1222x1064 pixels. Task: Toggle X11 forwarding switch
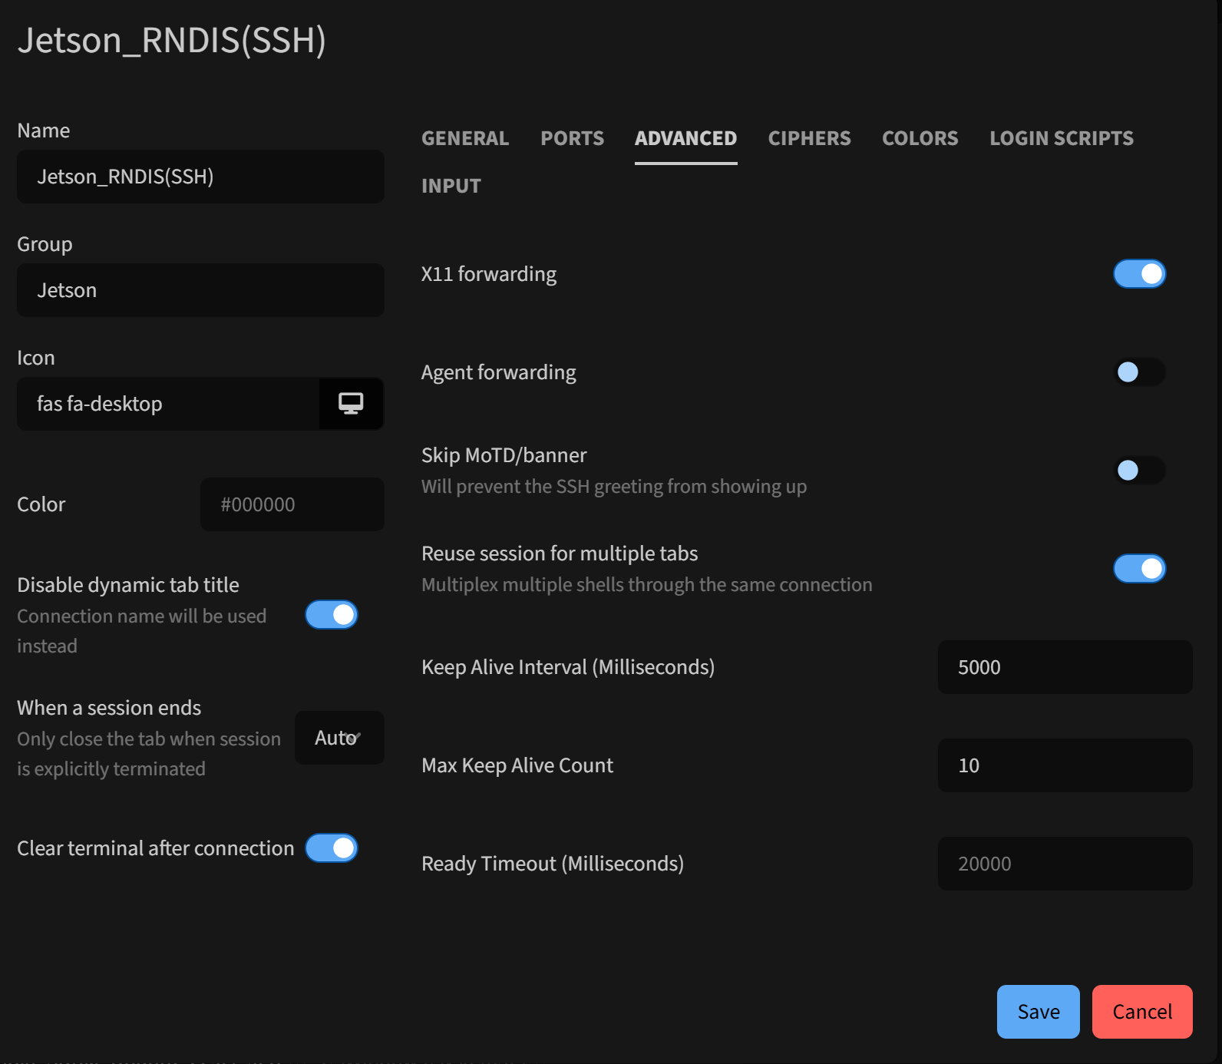coord(1139,274)
